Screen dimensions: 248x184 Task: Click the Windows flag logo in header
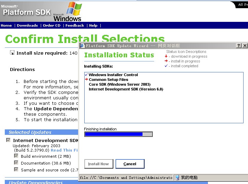pyautogui.click(x=74, y=9)
